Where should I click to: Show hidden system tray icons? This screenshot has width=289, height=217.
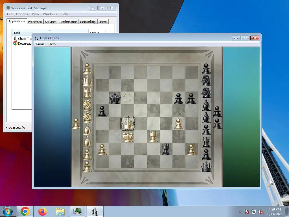(240, 212)
